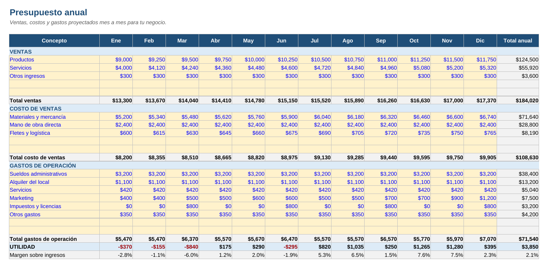Select Total gastos annual value $71,540

point(518,239)
